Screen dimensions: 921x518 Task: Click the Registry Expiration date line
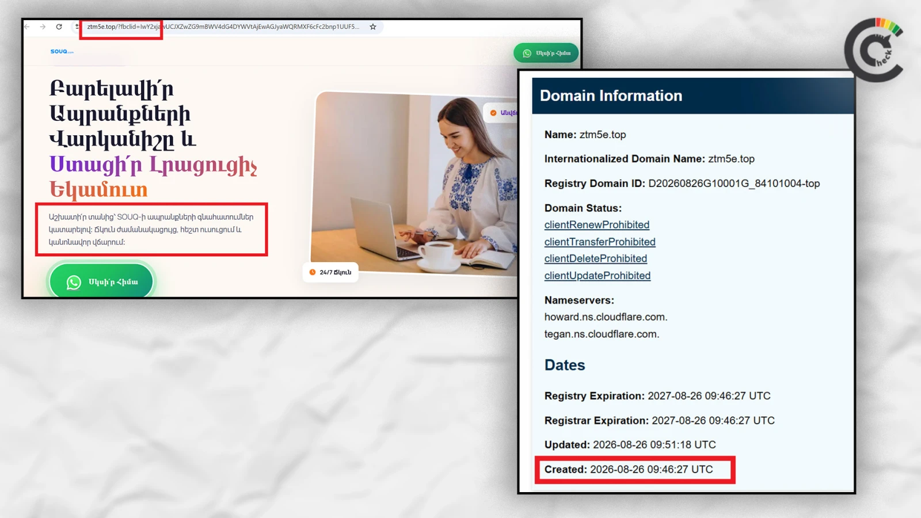(x=657, y=396)
